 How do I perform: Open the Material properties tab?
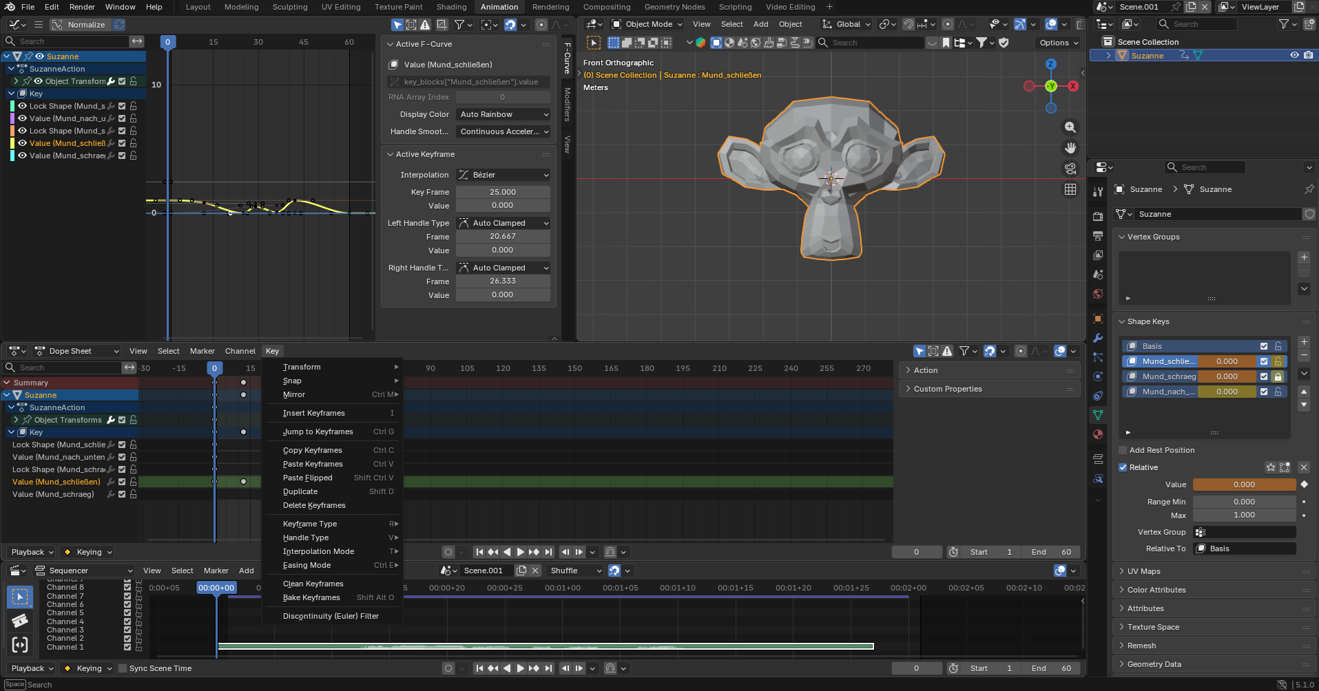[1098, 434]
